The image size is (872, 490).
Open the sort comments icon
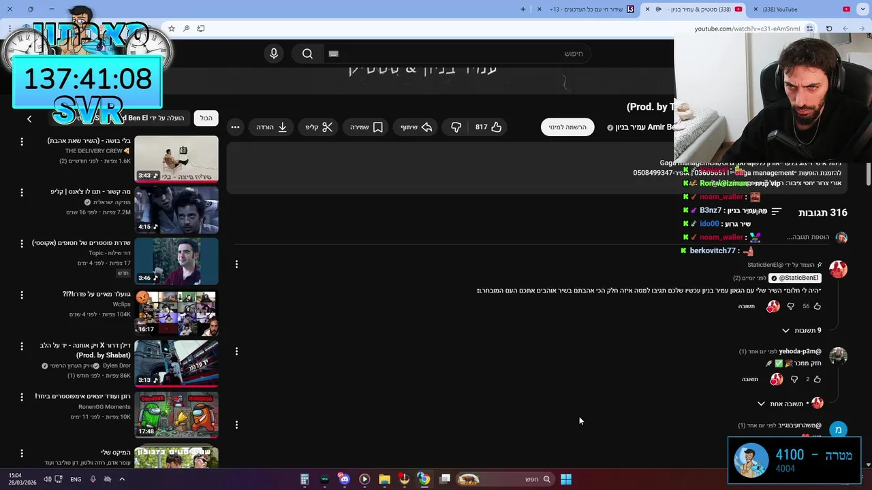(x=776, y=212)
